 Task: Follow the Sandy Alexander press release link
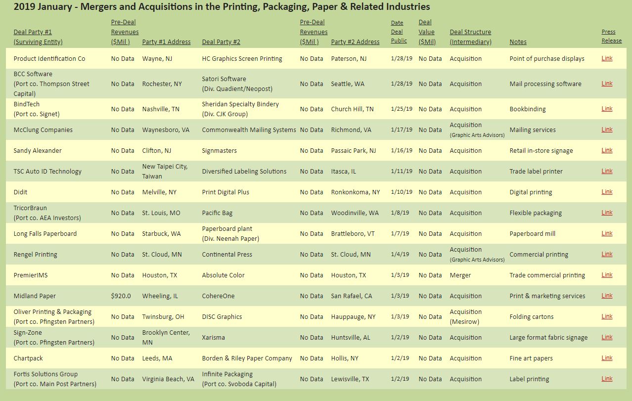[607, 150]
